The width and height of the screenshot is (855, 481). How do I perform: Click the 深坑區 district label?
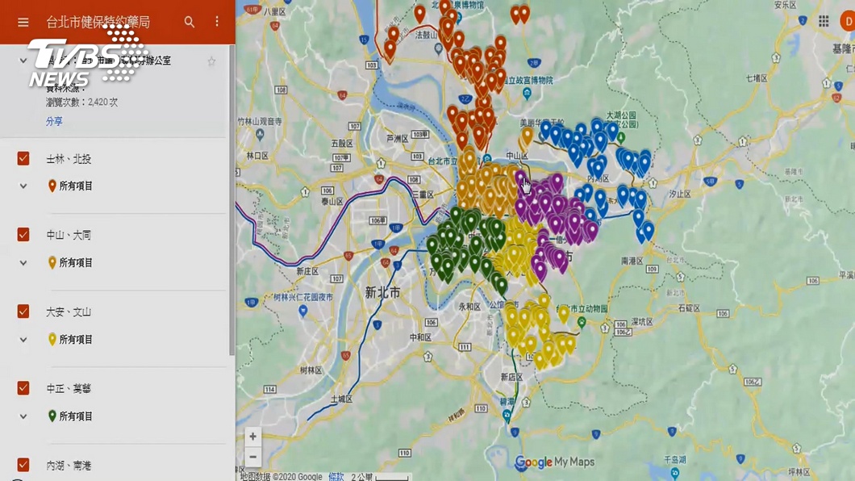641,322
